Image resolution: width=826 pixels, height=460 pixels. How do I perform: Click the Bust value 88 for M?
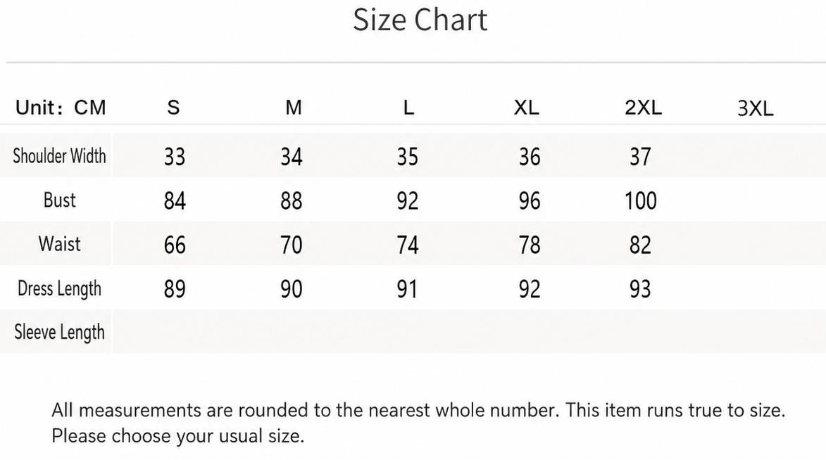point(292,201)
